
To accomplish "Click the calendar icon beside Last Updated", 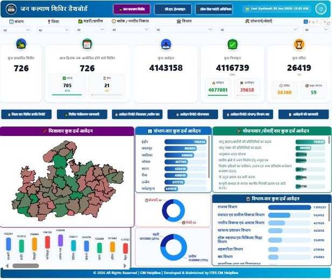I will click(x=247, y=9).
